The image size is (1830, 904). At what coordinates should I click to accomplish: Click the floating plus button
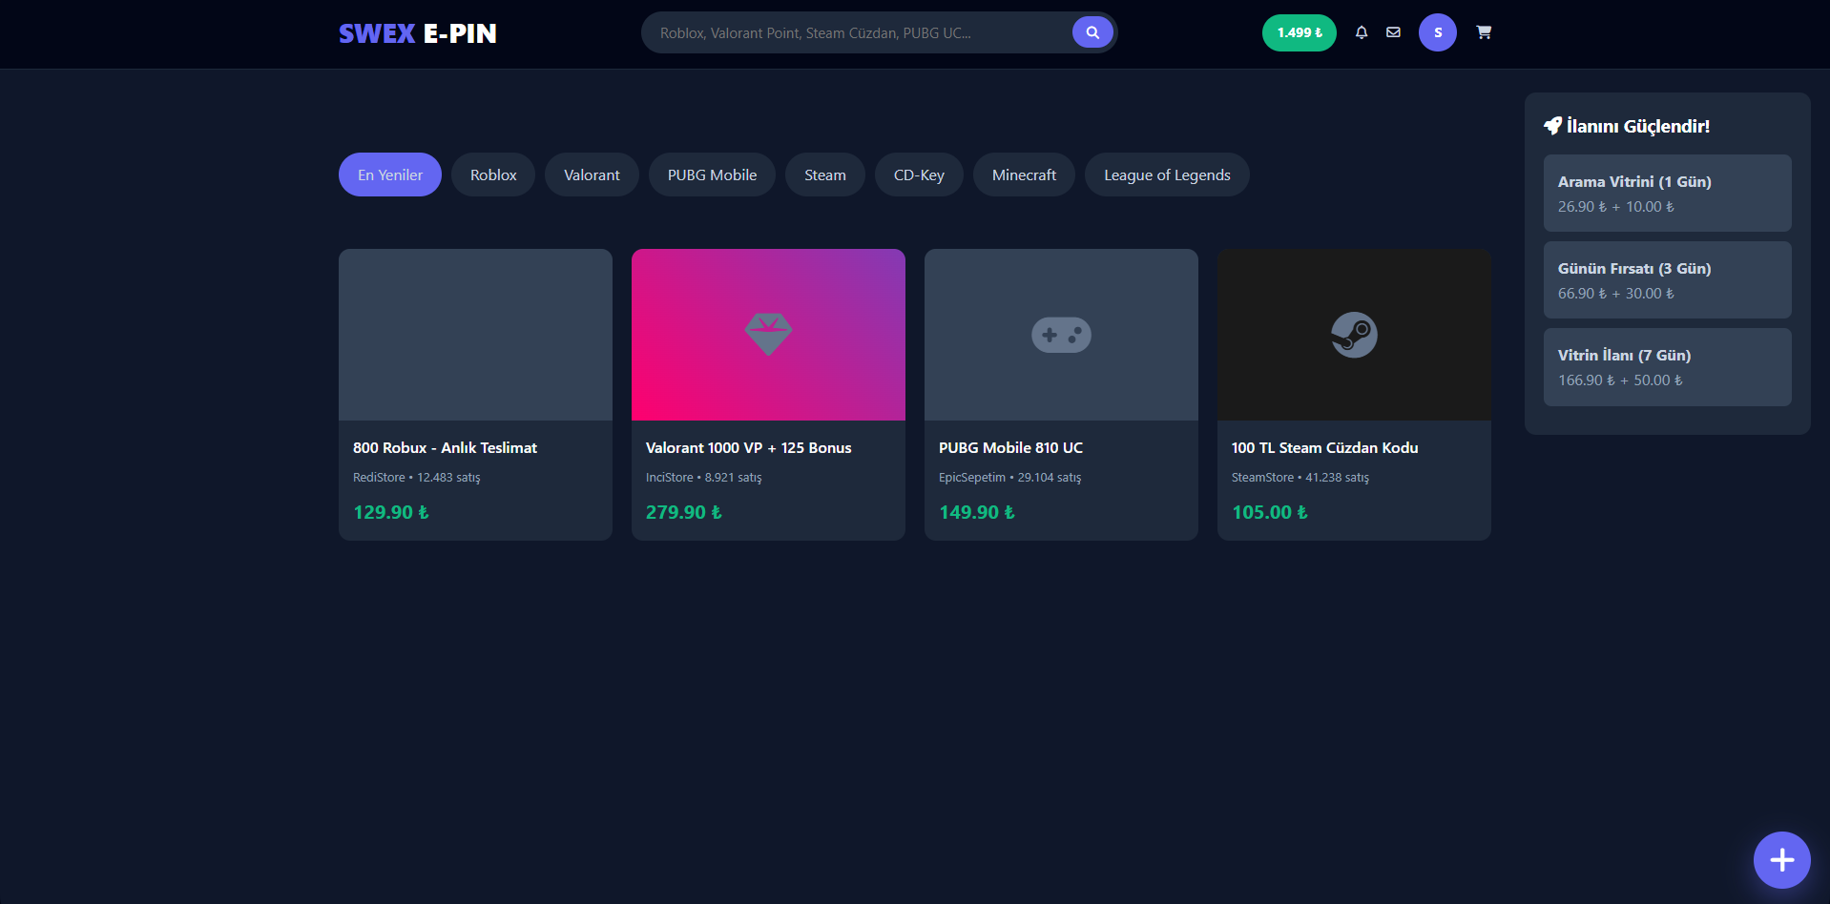[1781, 860]
